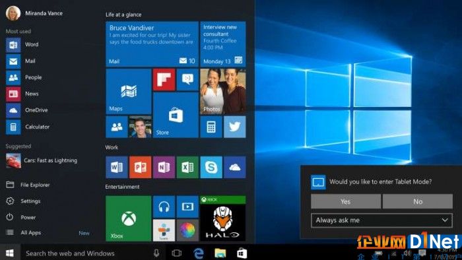Open light tile below Groove Music
The width and height of the screenshot is (462, 260).
pos(164,230)
